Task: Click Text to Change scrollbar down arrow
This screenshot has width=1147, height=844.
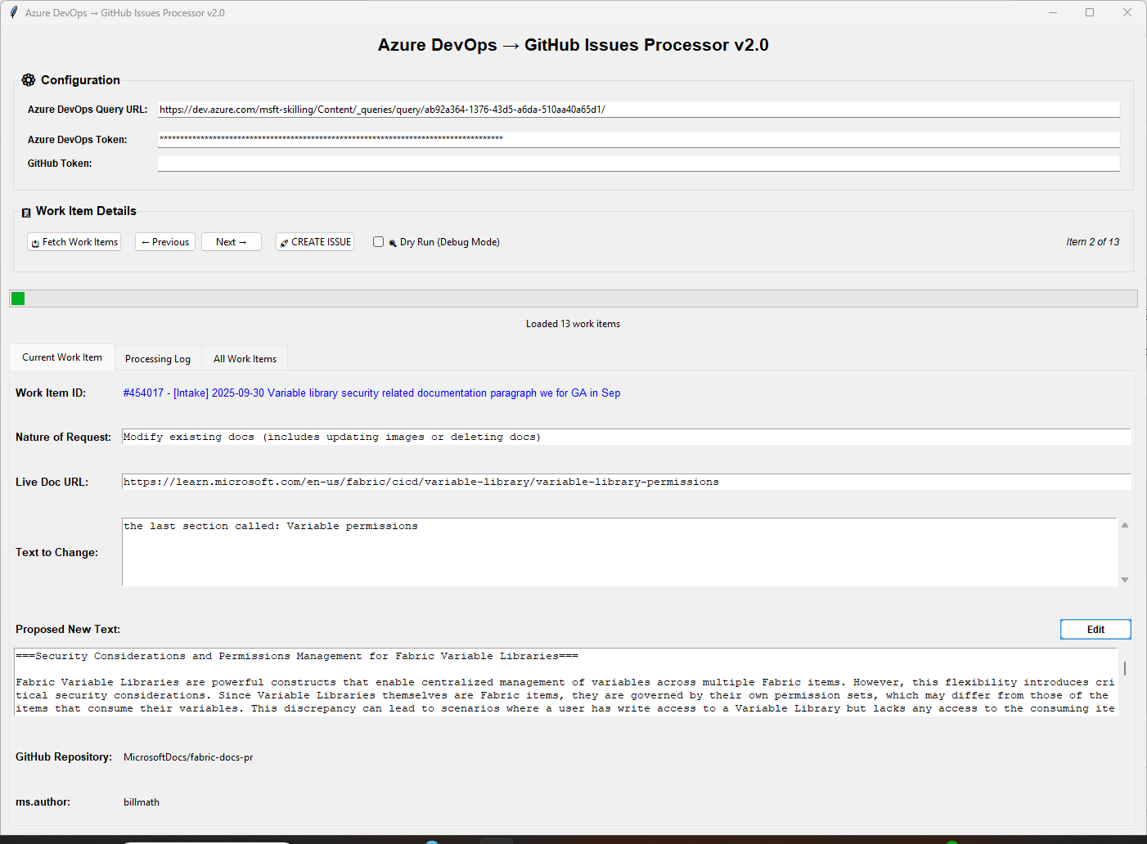Action: [1125, 580]
